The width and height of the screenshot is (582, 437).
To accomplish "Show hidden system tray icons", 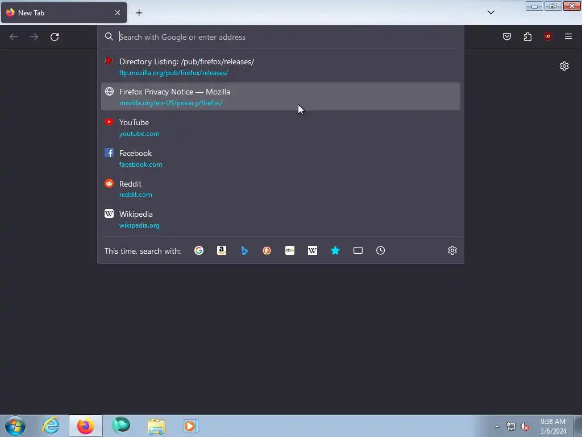I will [x=497, y=426].
